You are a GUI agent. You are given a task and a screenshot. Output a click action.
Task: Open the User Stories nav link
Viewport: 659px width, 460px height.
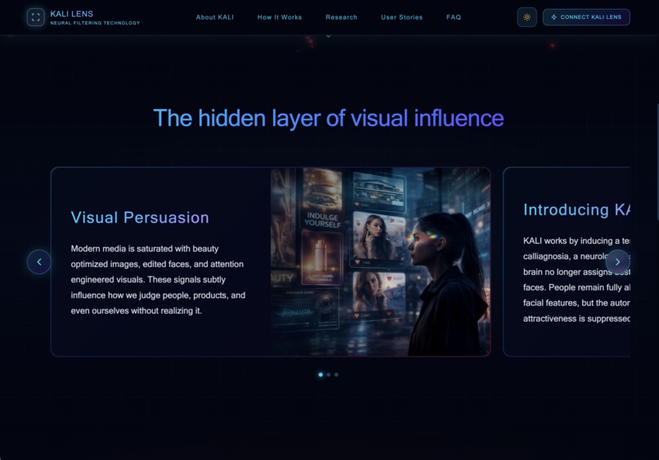click(401, 17)
